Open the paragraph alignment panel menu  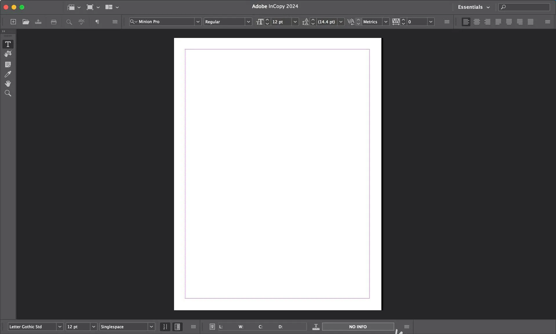coord(547,22)
